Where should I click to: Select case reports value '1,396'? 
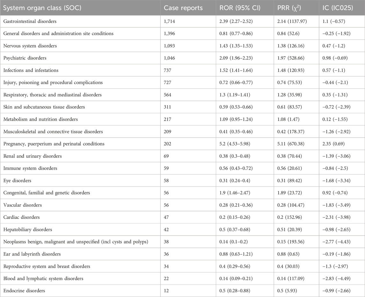click(x=169, y=33)
